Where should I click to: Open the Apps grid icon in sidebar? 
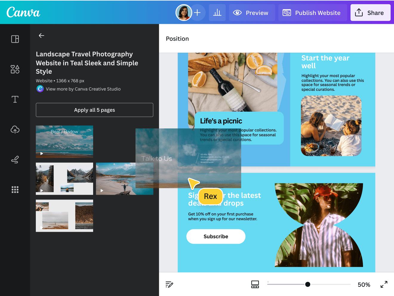[15, 190]
